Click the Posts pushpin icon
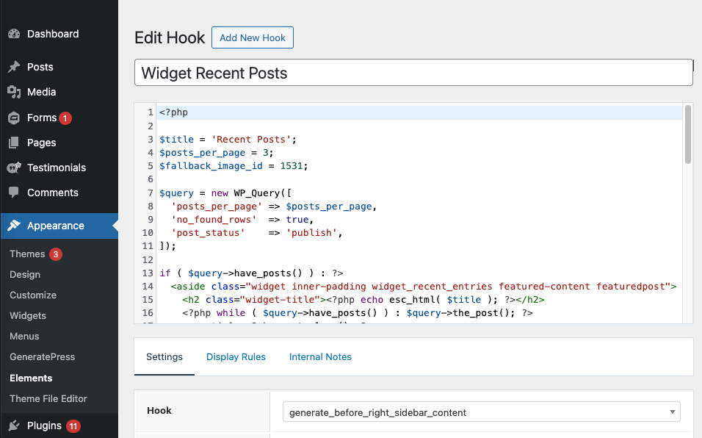This screenshot has height=438, width=702. 14,67
